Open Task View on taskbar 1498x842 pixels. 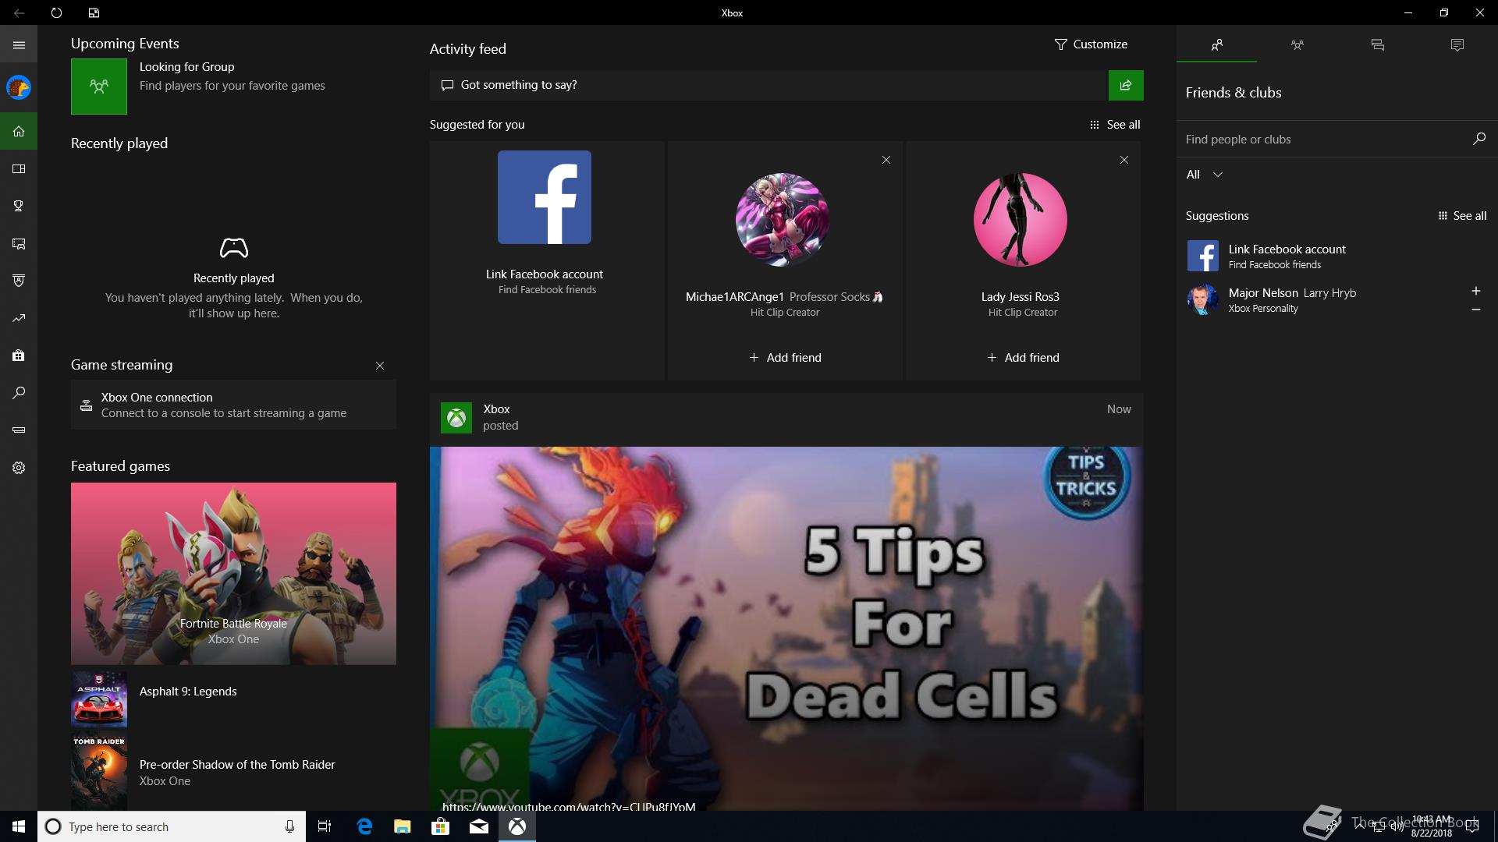325,826
